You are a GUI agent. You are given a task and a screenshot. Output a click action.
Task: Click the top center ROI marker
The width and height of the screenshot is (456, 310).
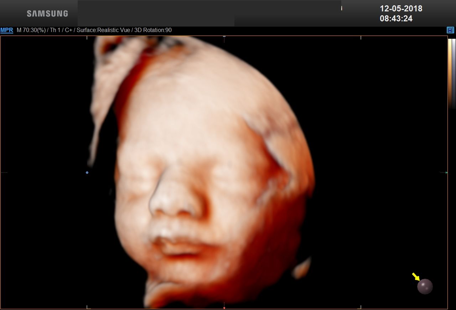[224, 37]
